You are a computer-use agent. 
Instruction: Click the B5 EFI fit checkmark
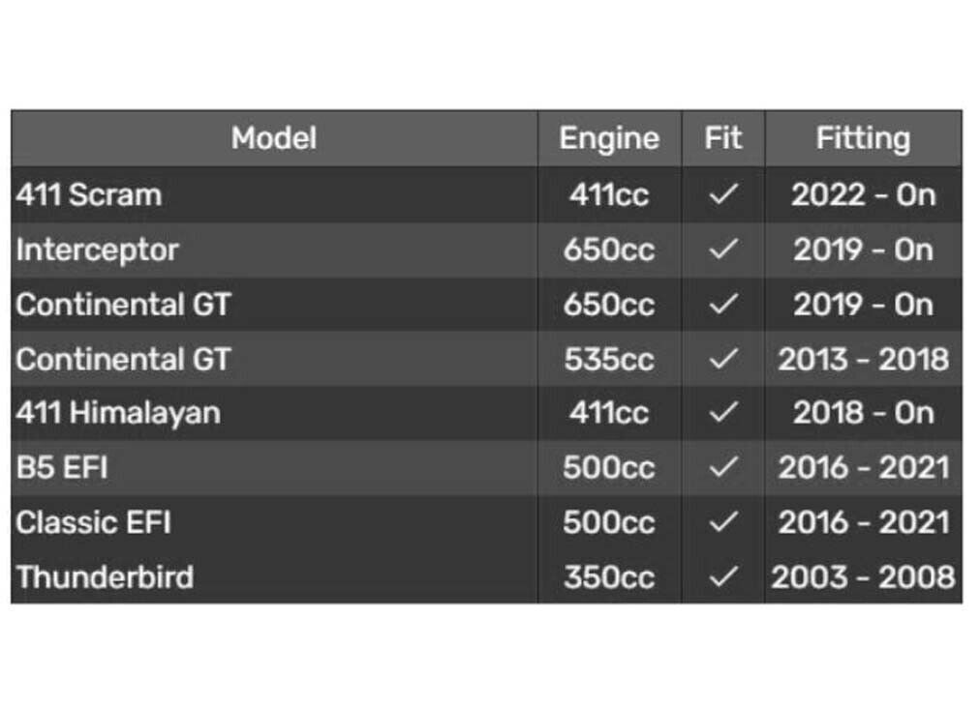pyautogui.click(x=722, y=468)
